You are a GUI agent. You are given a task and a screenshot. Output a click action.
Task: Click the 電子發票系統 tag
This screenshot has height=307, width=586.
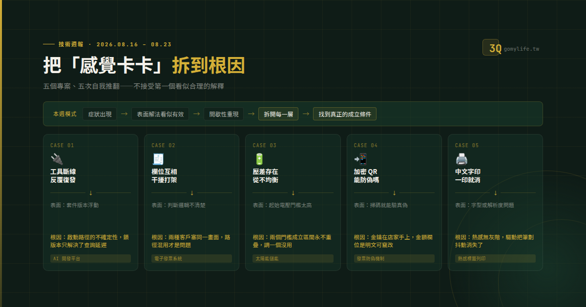[191, 259]
